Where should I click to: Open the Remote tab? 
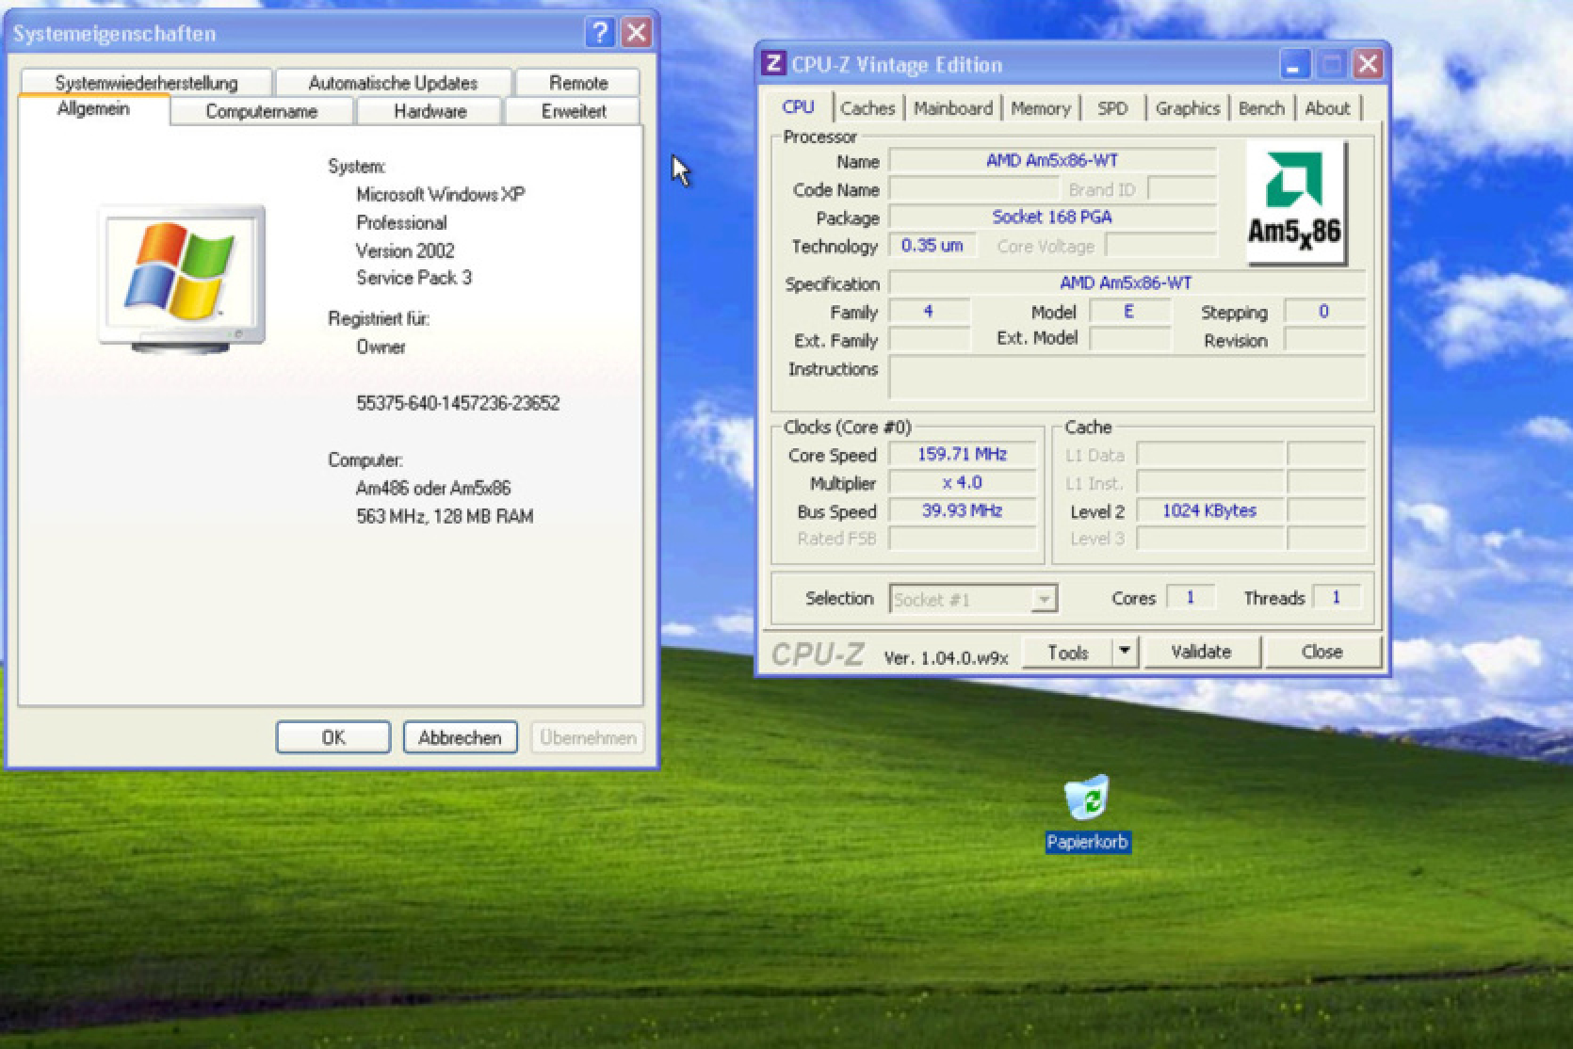tap(578, 83)
